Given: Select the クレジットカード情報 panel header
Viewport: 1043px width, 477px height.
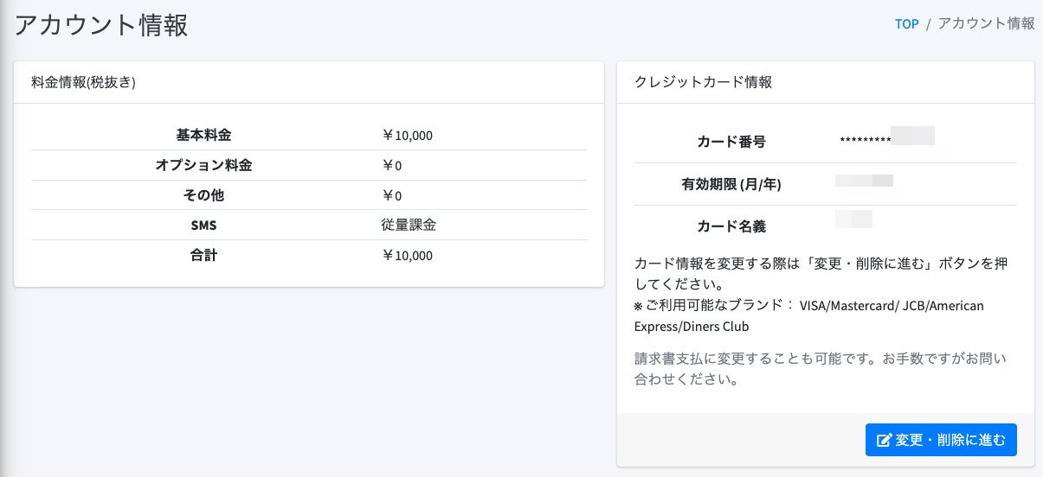Looking at the screenshot, I should 703,83.
